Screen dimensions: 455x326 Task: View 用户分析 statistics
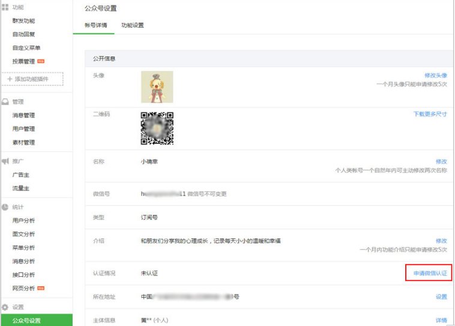pos(23,220)
